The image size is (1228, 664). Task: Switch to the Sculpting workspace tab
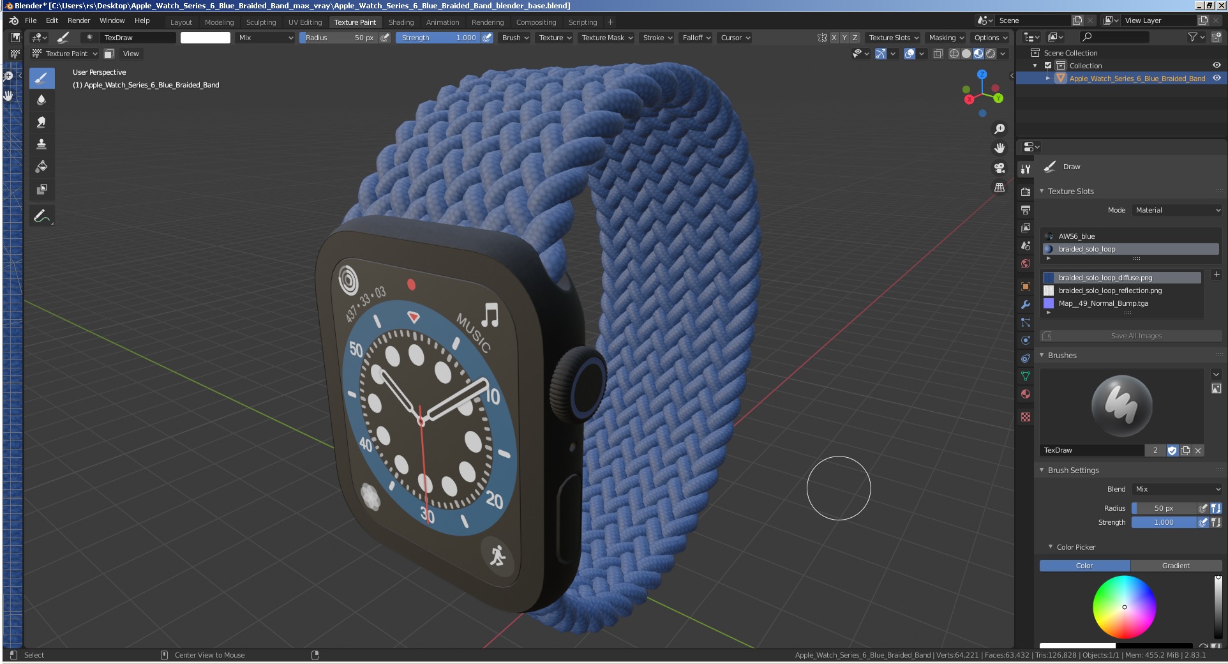261,22
